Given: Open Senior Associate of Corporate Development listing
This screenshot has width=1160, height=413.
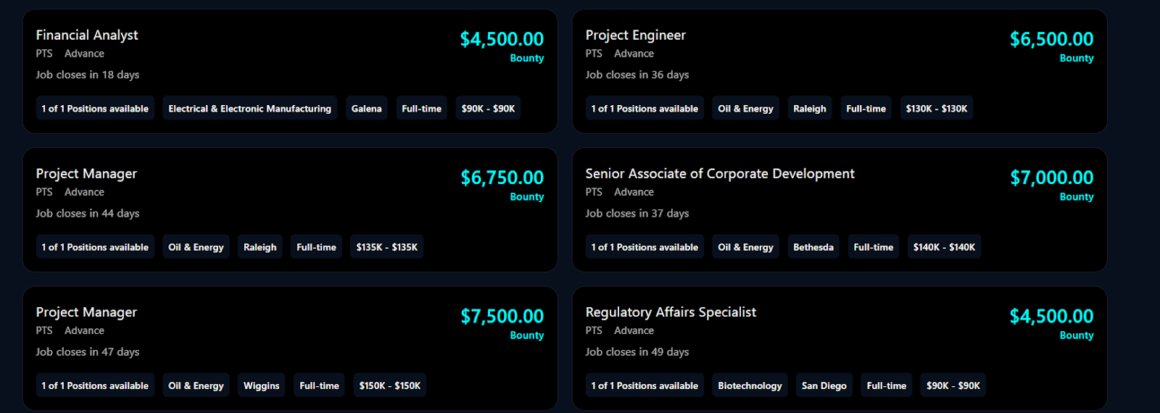Looking at the screenshot, I should tap(719, 174).
